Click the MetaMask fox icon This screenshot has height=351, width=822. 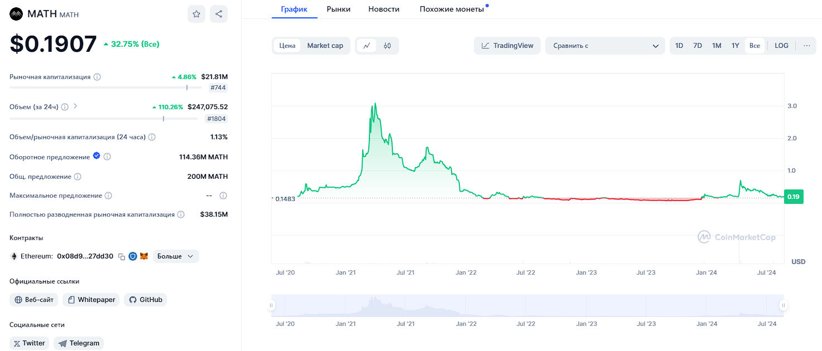pyautogui.click(x=144, y=256)
